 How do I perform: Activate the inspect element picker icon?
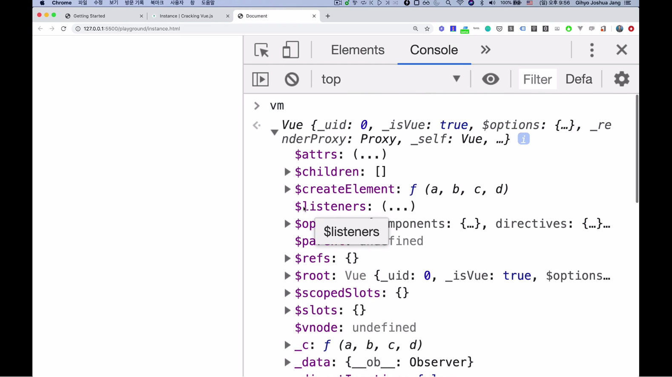[261, 50]
